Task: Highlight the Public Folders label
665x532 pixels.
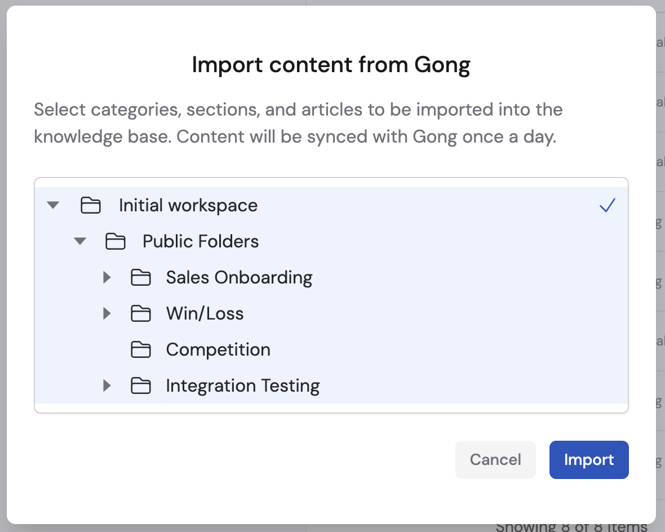Action: coord(201,241)
